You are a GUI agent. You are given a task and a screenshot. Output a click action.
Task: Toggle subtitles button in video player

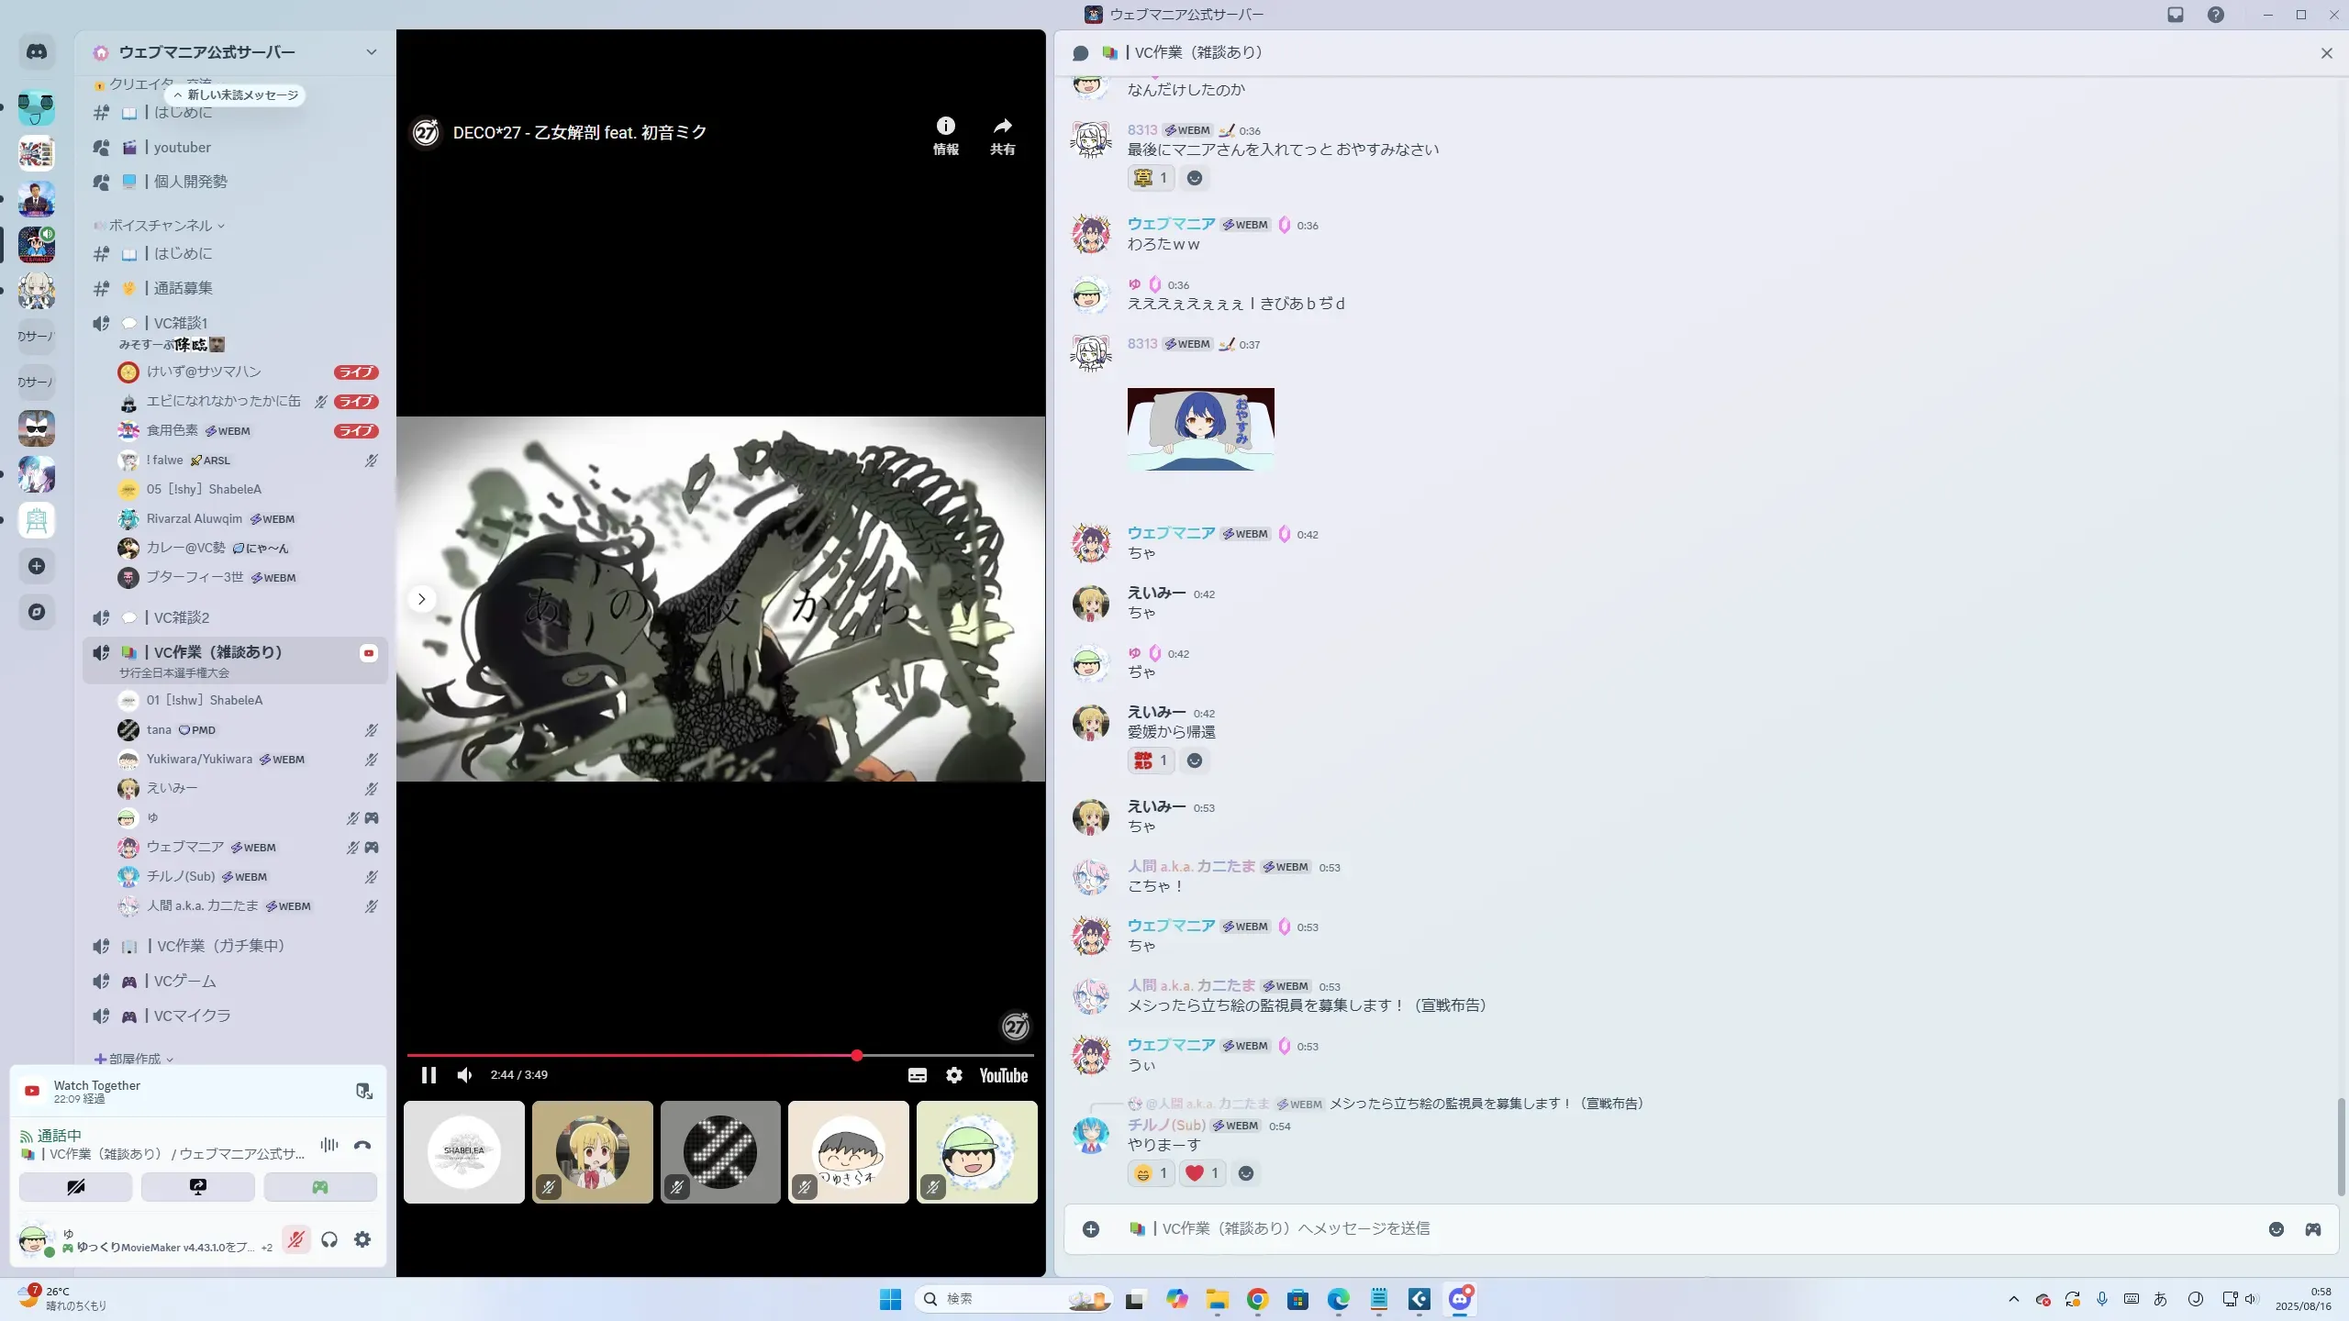coord(917,1075)
